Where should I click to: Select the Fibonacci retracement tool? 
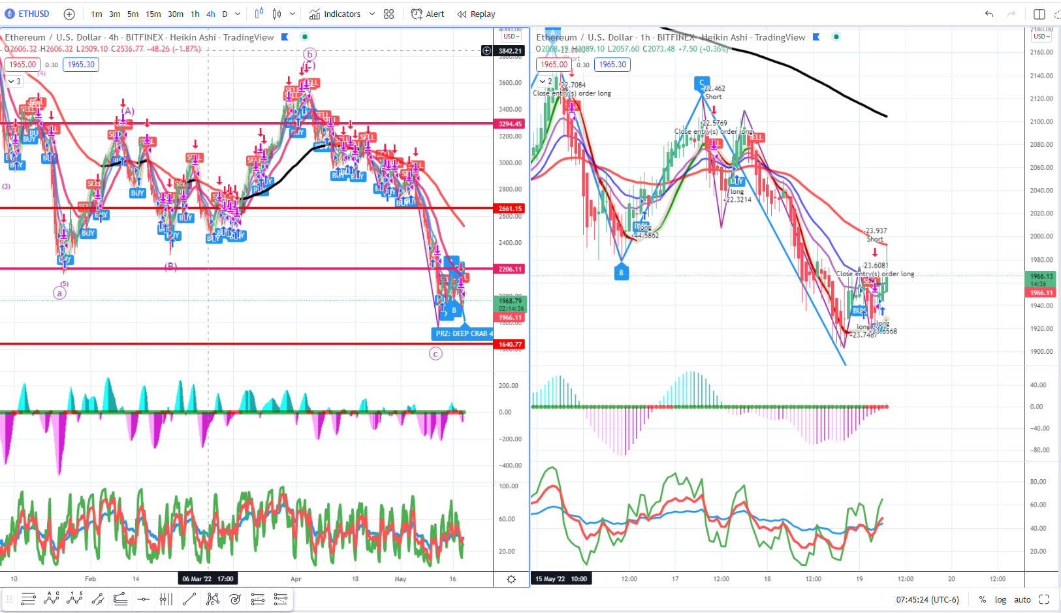(x=258, y=599)
